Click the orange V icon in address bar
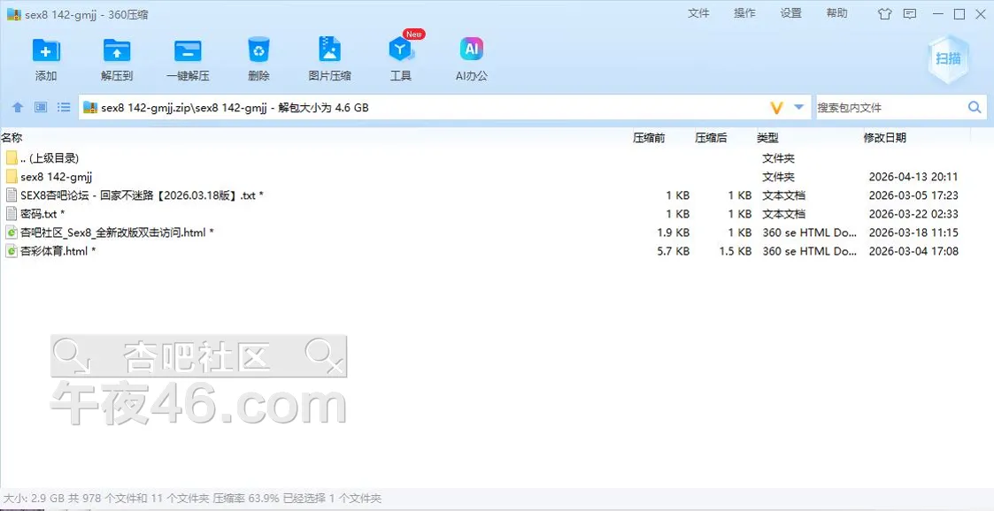The image size is (994, 511). (x=776, y=108)
